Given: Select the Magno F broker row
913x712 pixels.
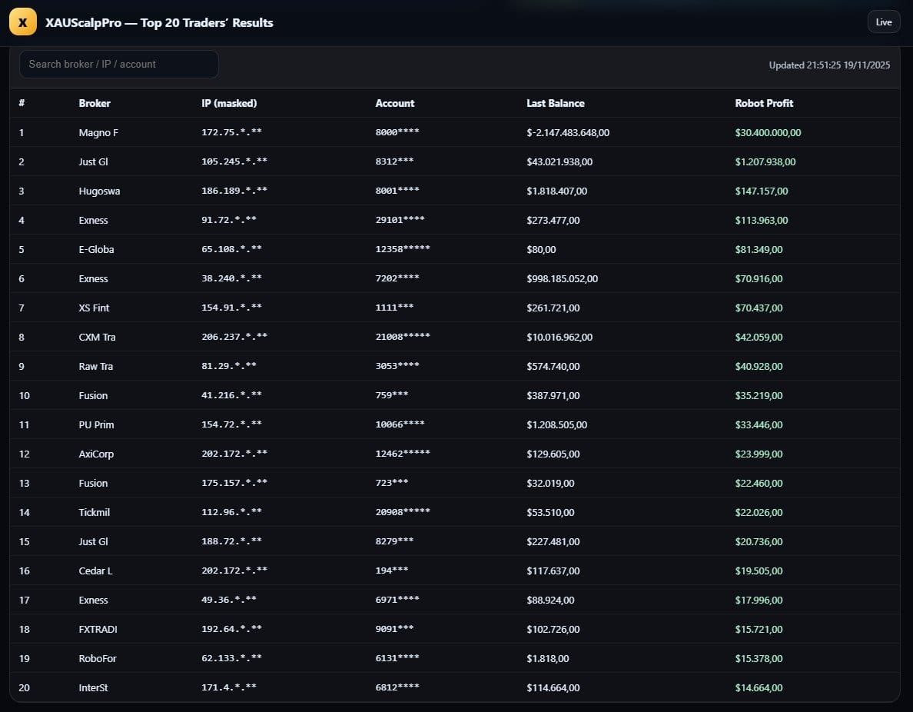Looking at the screenshot, I should pyautogui.click(x=98, y=133).
